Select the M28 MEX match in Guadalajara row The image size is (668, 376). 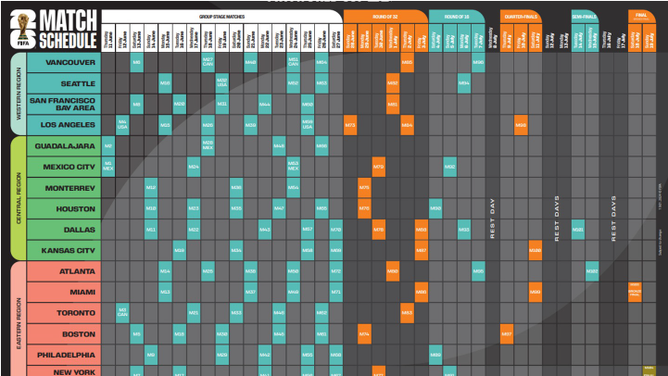coord(208,145)
